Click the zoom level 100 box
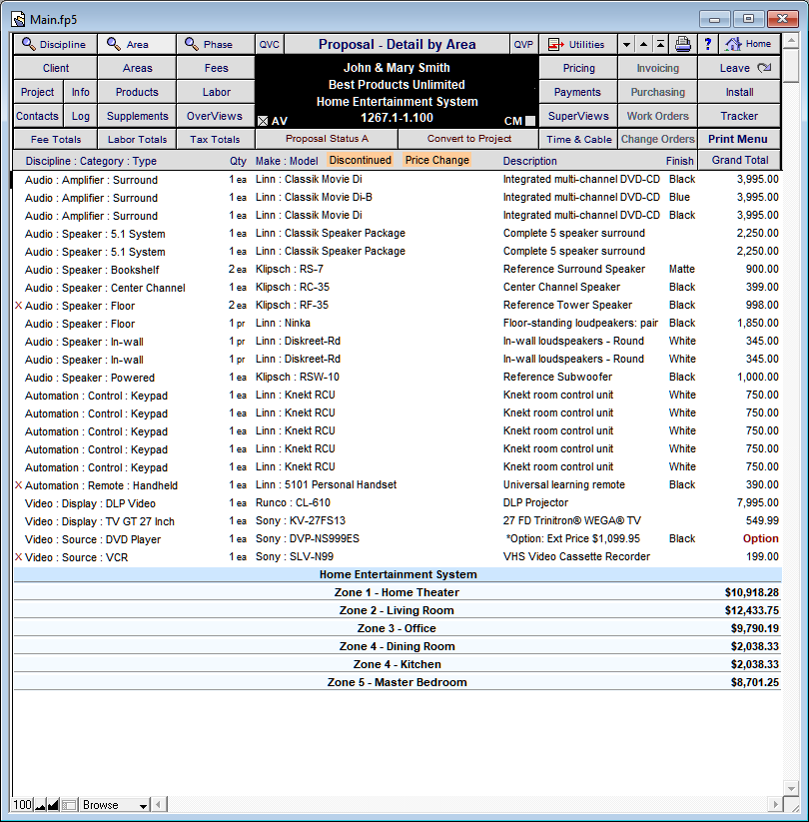809x822 pixels. tap(23, 805)
